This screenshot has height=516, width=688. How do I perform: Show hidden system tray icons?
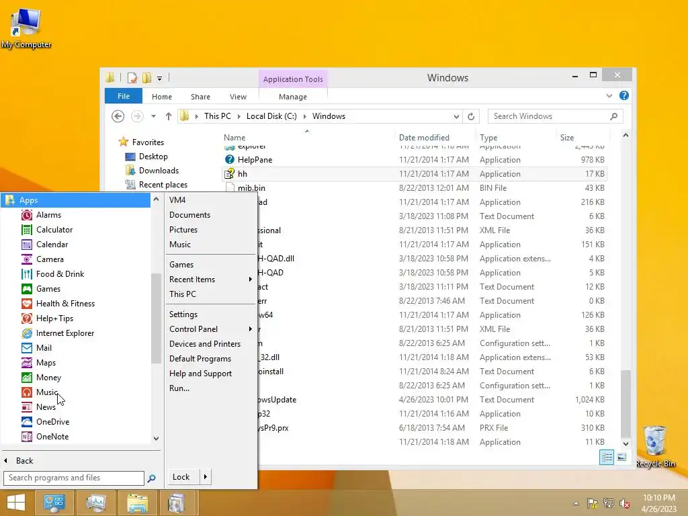[x=576, y=503]
